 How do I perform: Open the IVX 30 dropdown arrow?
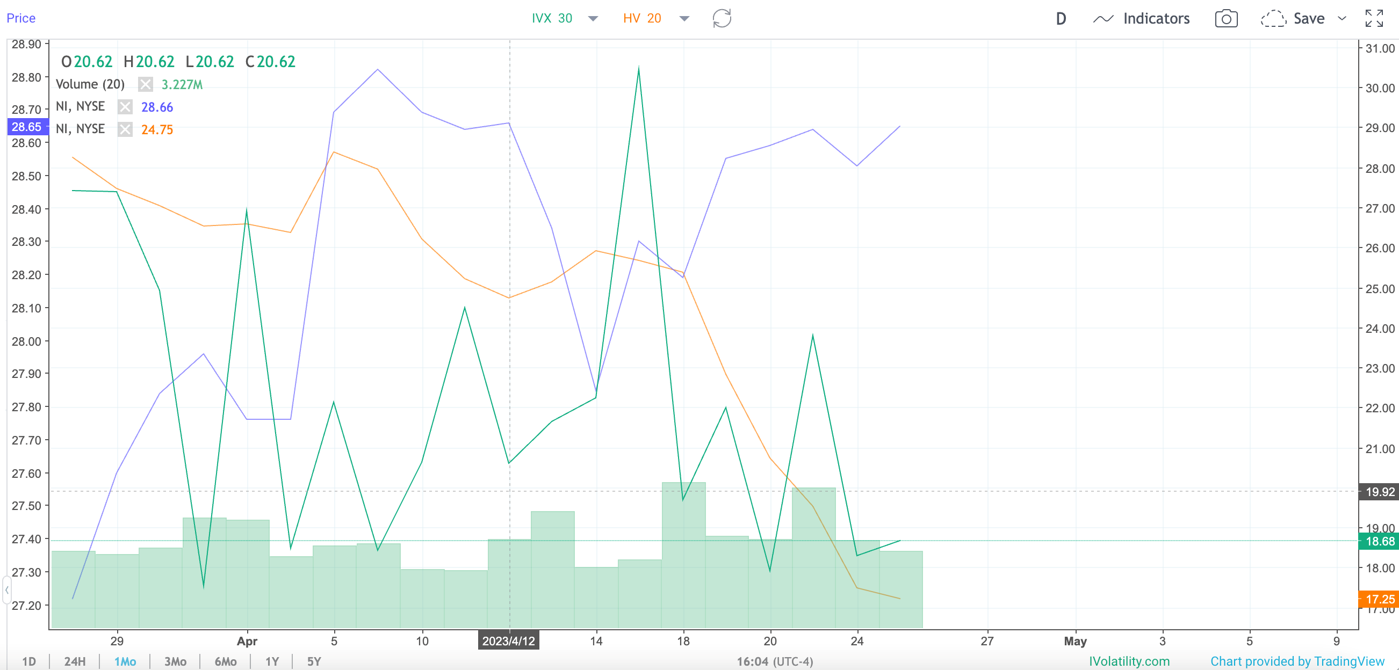click(x=593, y=19)
